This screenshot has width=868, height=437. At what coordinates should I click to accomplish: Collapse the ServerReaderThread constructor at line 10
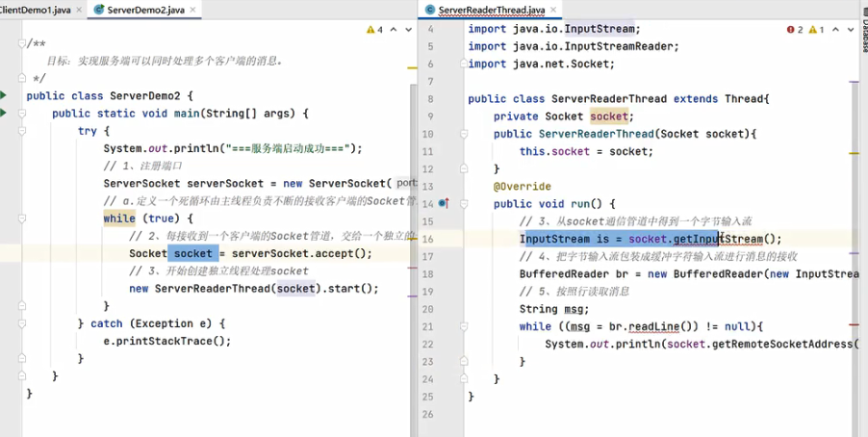click(x=464, y=134)
